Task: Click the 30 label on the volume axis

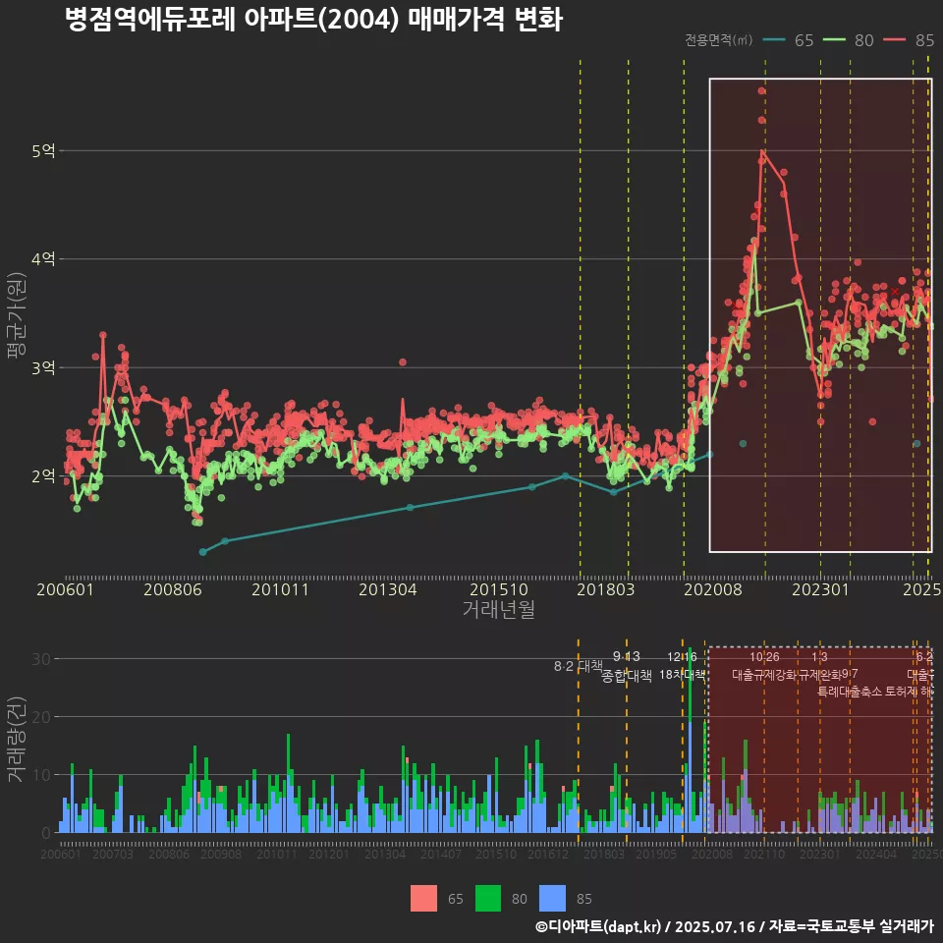Action: point(41,659)
